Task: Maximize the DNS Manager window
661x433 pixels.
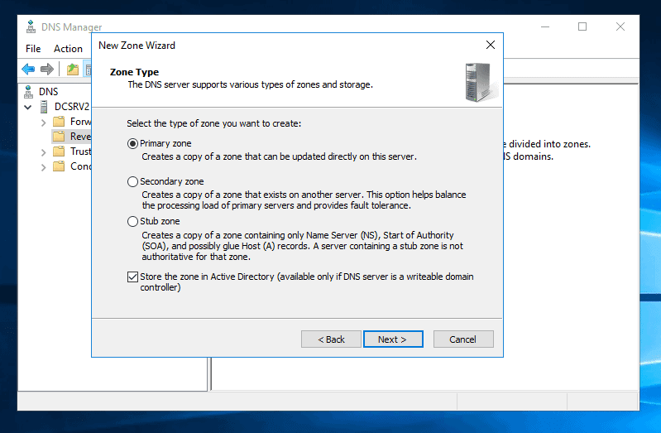Action: [x=582, y=26]
